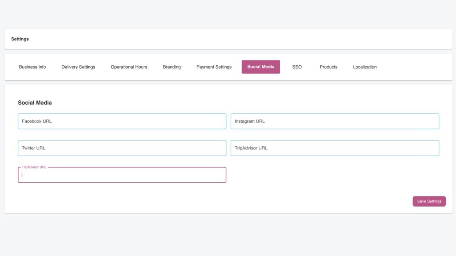Click the active Social Media tab
This screenshot has height=256, width=456.
click(261, 67)
